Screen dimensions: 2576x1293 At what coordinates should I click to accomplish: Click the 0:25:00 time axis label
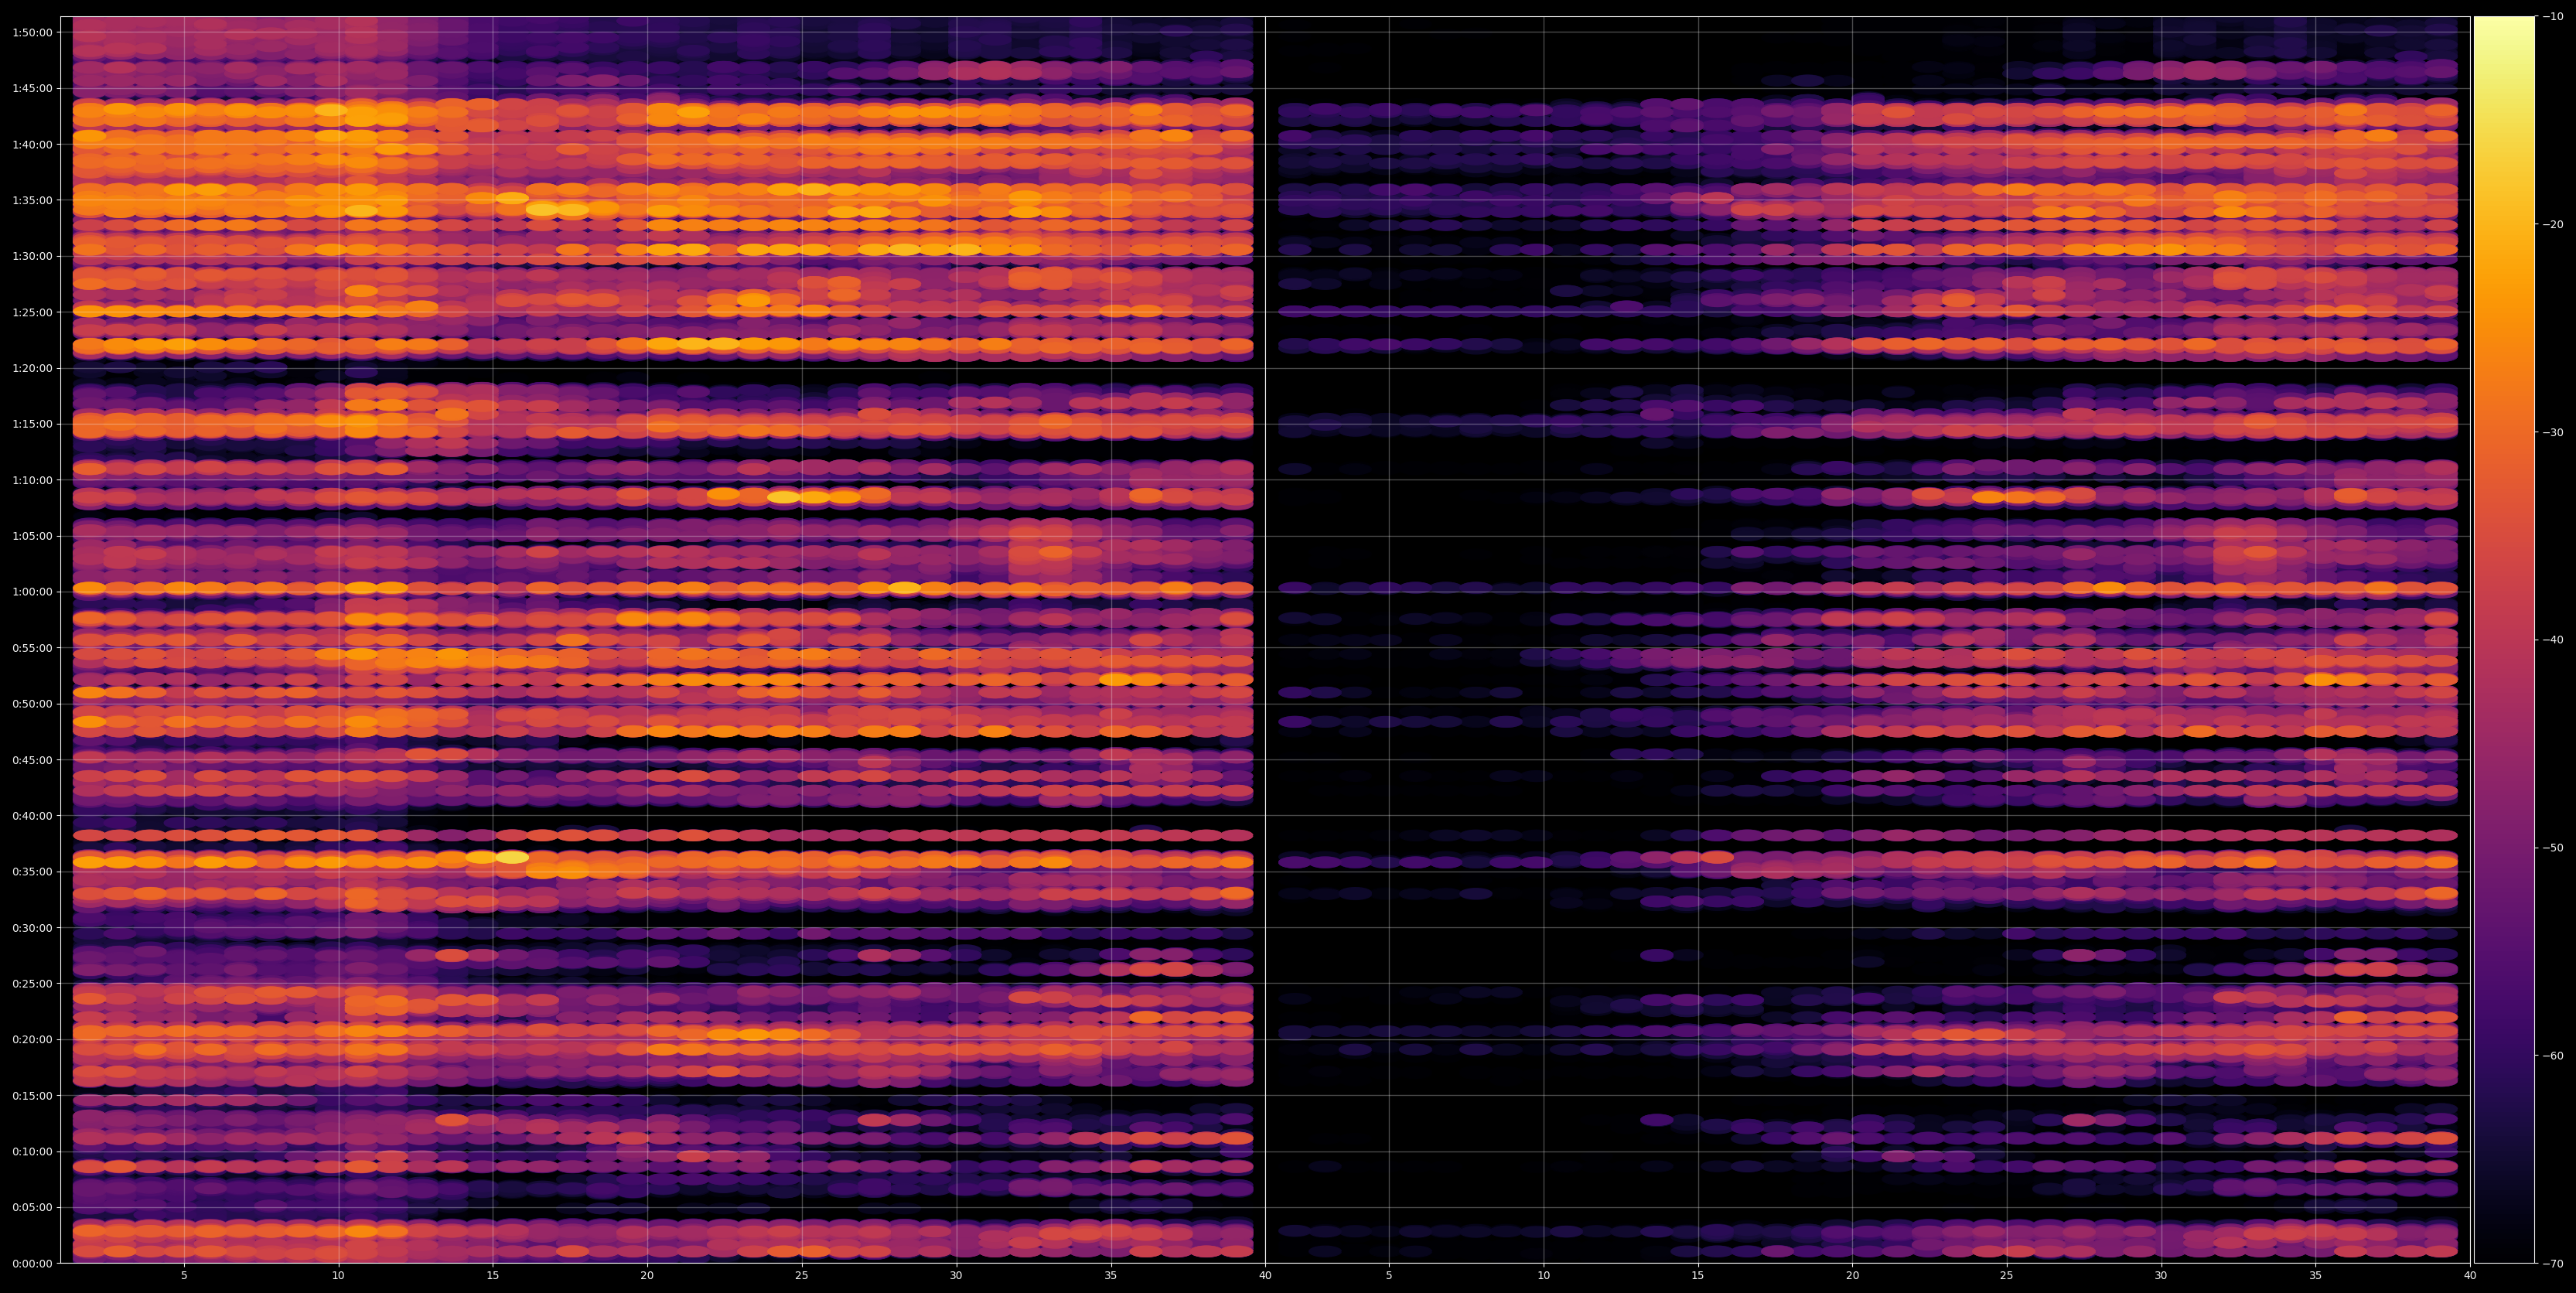click(x=32, y=984)
